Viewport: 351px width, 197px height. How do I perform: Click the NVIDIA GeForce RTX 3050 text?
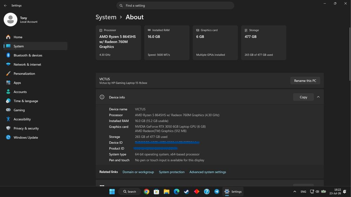(x=170, y=127)
